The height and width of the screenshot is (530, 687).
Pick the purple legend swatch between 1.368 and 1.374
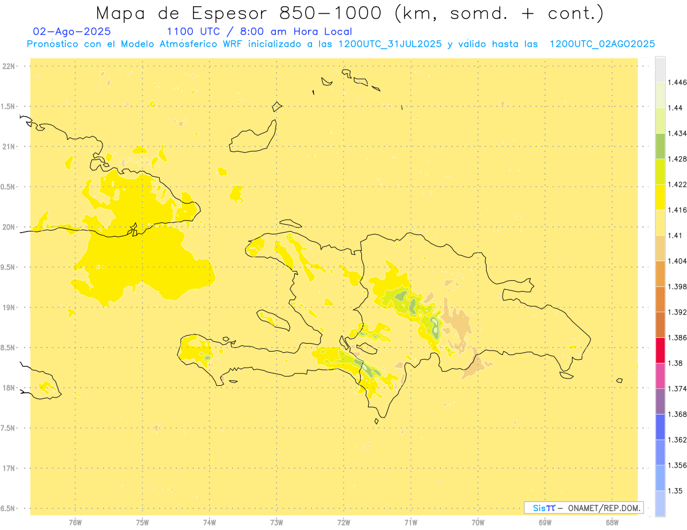[660, 401]
